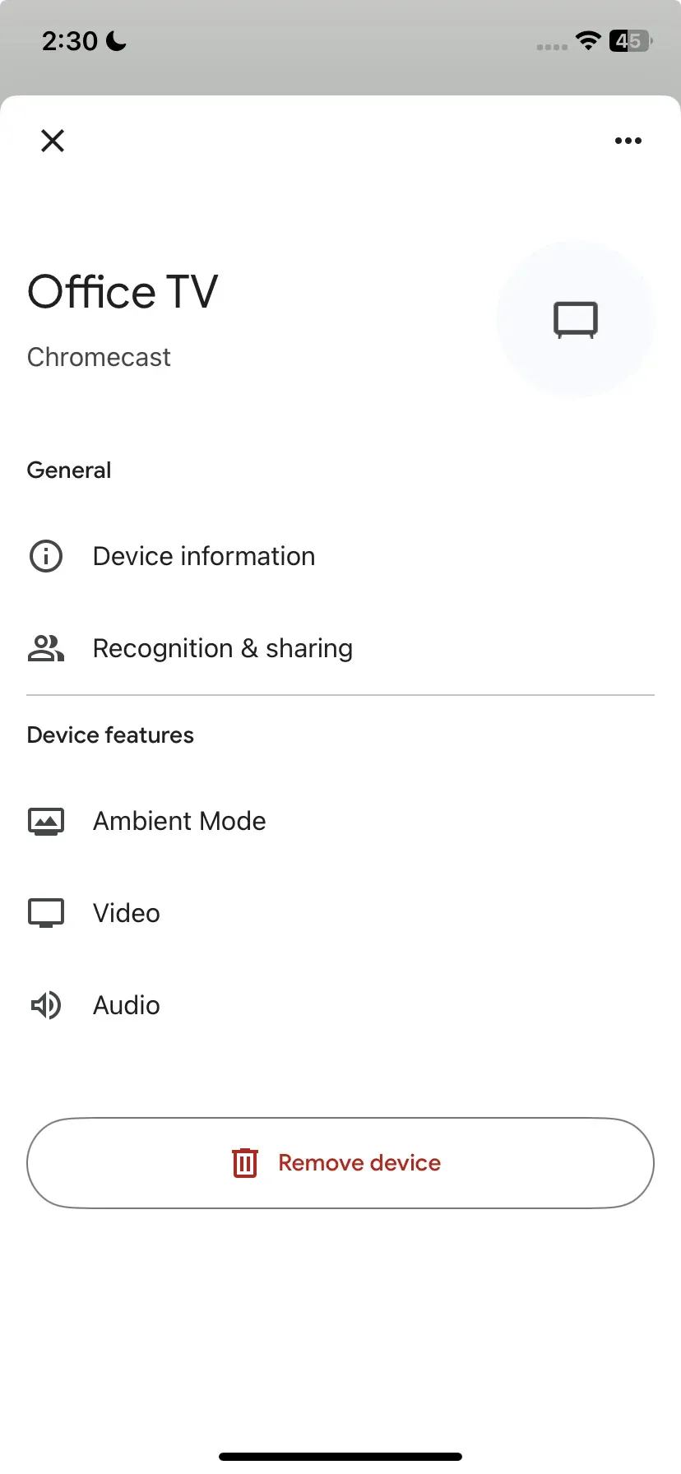Tap the people icon for sharing
Image resolution: width=681 pixels, height=1474 pixels.
click(46, 648)
